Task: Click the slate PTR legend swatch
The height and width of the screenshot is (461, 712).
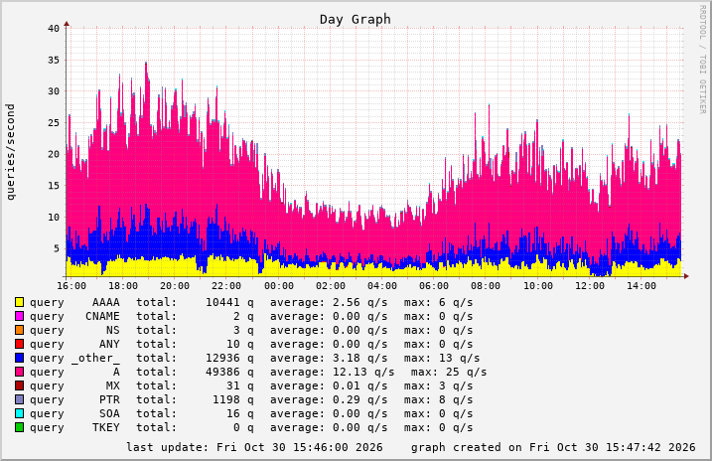Action: click(x=19, y=399)
